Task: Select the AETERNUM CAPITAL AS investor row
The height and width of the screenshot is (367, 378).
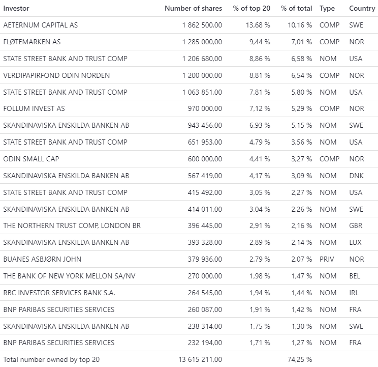Action: 41,25
